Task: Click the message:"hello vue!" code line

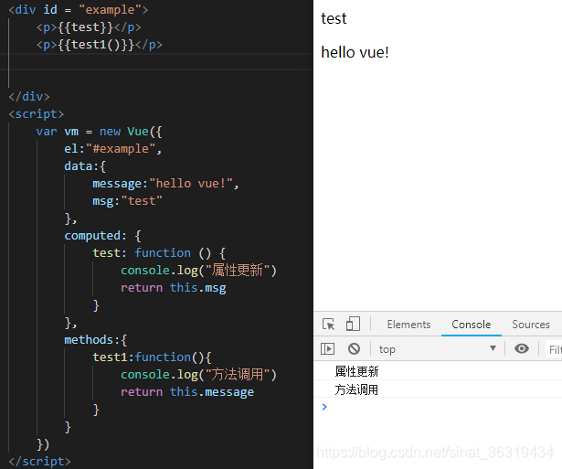Action: [x=165, y=184]
